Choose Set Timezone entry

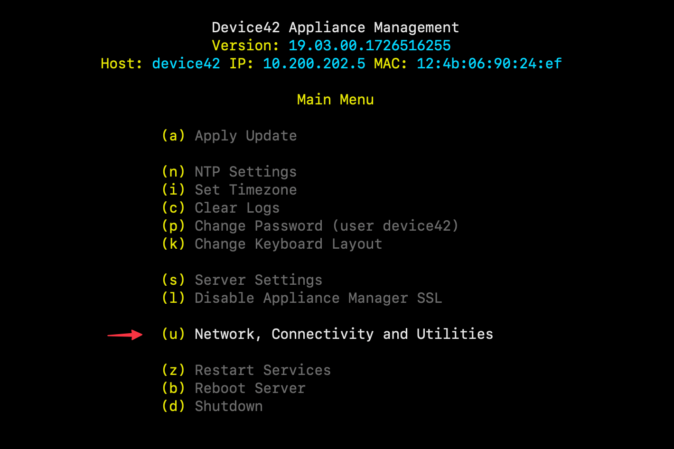click(x=245, y=189)
